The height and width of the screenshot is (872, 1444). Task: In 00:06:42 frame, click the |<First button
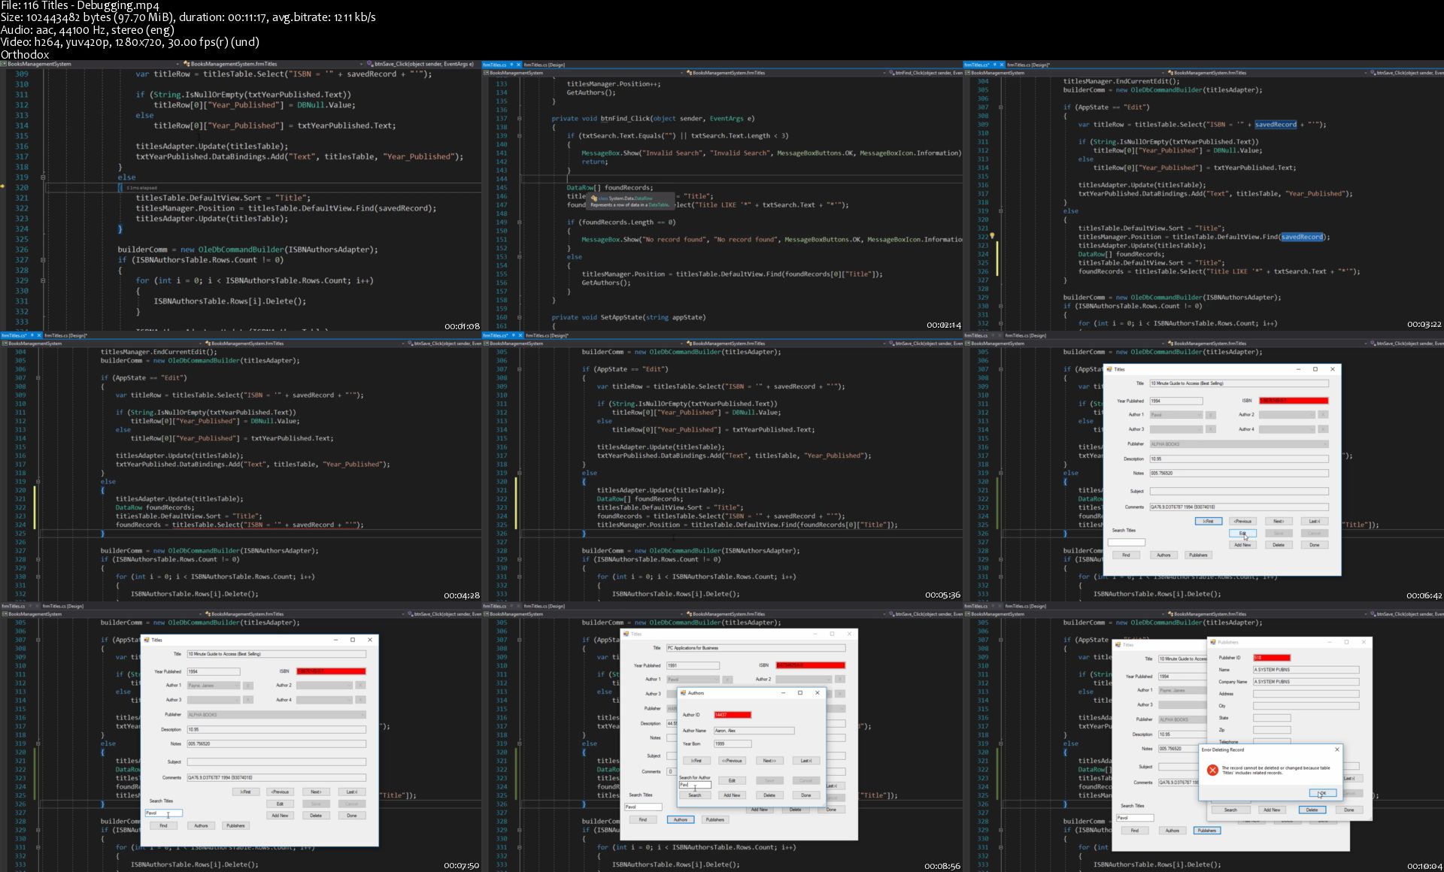click(1208, 521)
